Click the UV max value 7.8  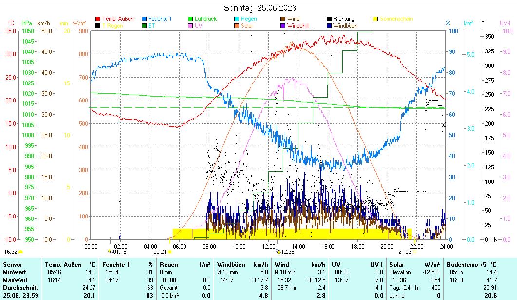click(379, 280)
